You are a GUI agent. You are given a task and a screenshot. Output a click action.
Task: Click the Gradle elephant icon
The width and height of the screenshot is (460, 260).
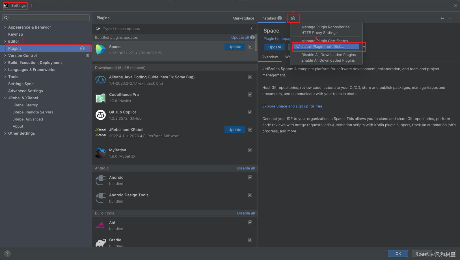click(x=100, y=242)
